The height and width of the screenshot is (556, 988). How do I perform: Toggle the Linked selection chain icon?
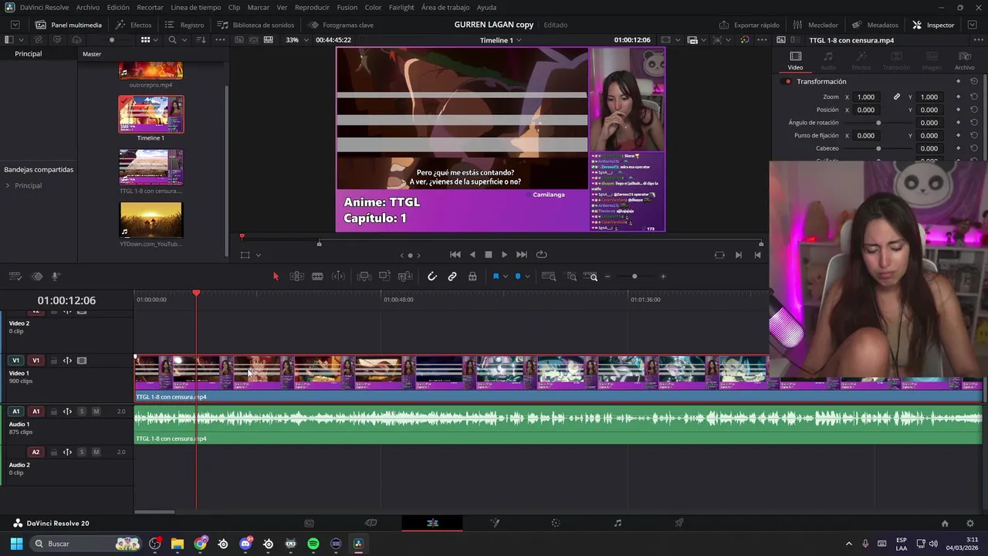pyautogui.click(x=452, y=276)
